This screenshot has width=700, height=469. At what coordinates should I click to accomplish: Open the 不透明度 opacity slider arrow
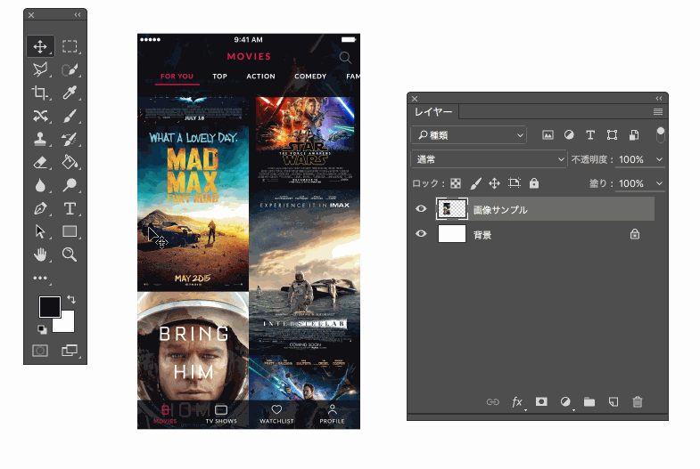pos(659,159)
